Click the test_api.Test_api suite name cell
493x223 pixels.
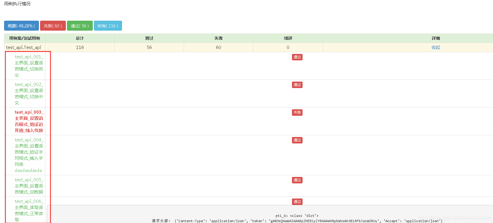(x=25, y=48)
